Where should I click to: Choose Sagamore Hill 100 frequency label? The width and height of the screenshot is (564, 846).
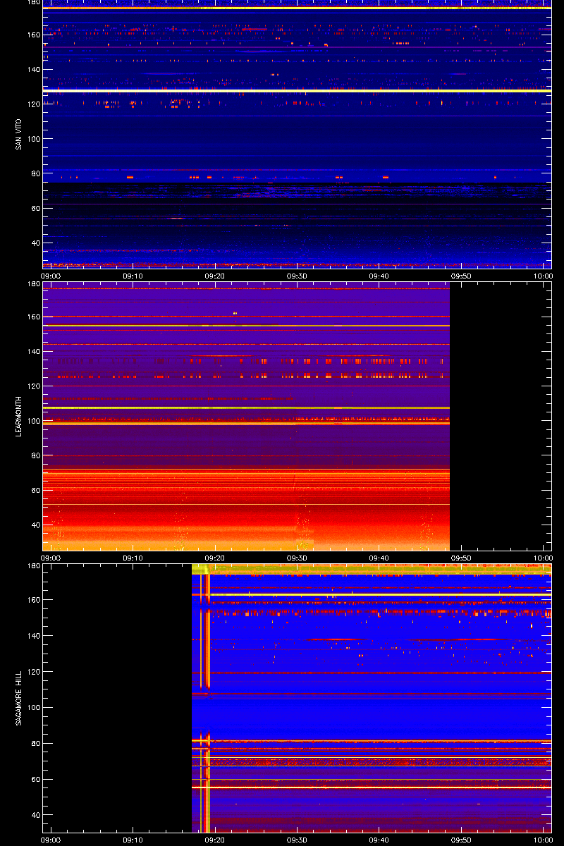click(32, 708)
